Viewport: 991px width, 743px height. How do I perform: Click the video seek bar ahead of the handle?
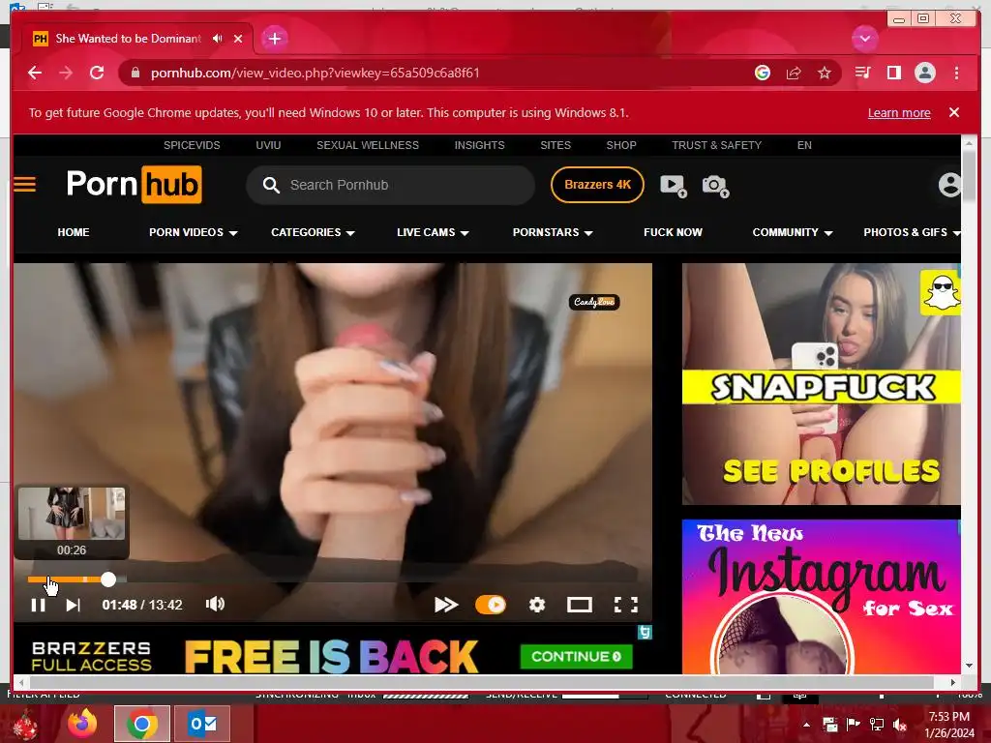(x=379, y=580)
